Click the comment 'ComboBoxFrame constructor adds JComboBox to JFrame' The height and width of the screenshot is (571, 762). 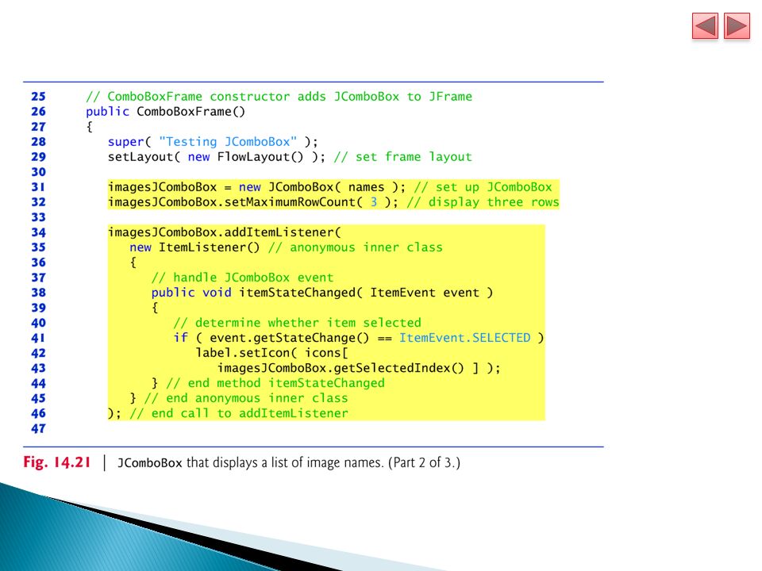(x=279, y=97)
